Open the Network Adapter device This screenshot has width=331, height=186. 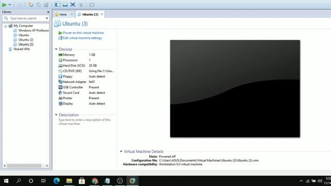pos(74,82)
